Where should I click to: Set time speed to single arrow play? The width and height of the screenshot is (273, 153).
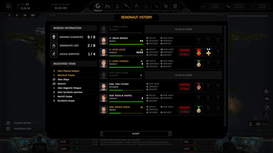[x=9, y=15]
